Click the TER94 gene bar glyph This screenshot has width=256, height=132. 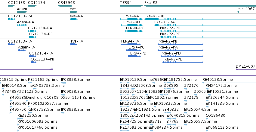click(x=131, y=6)
